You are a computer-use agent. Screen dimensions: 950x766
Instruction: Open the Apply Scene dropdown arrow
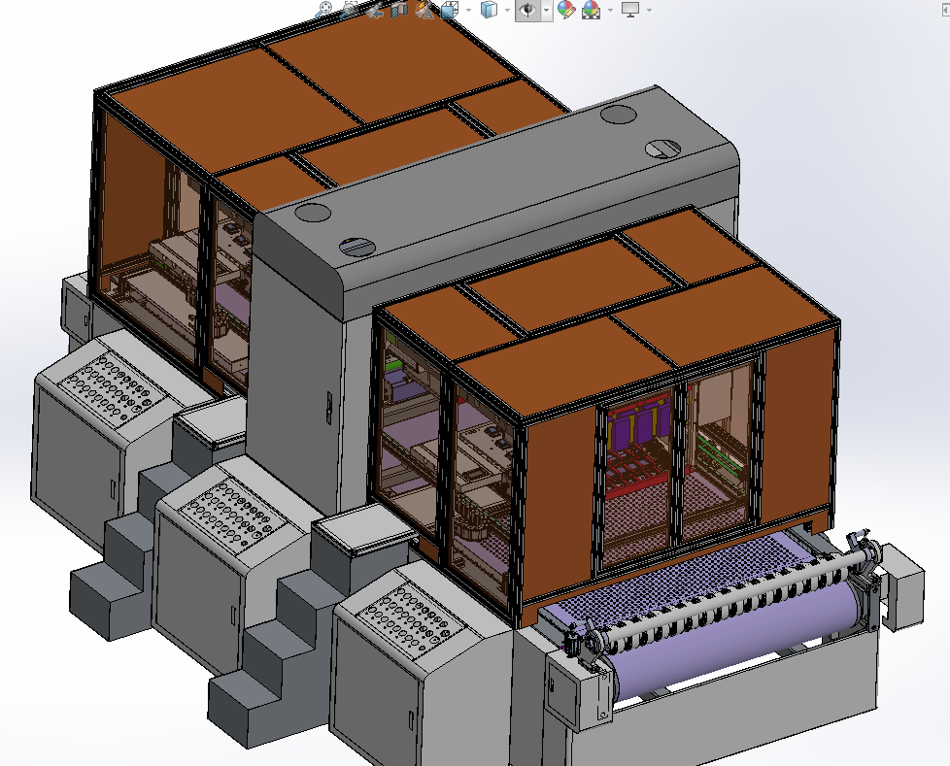[609, 10]
